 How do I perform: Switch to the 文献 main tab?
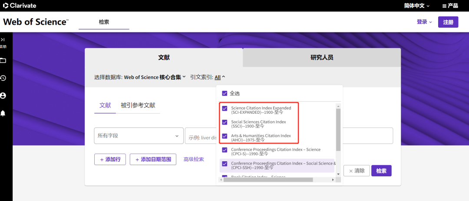click(164, 57)
